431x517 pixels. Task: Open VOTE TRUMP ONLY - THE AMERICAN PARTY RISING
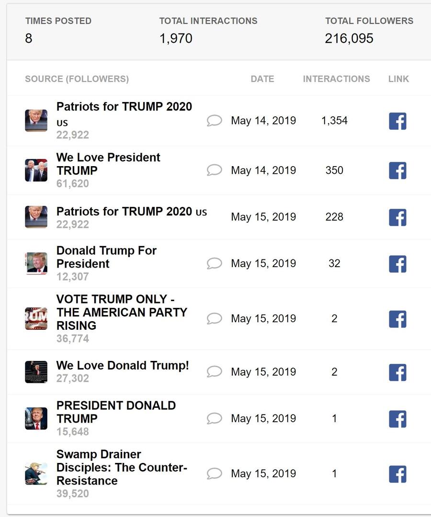click(122, 312)
